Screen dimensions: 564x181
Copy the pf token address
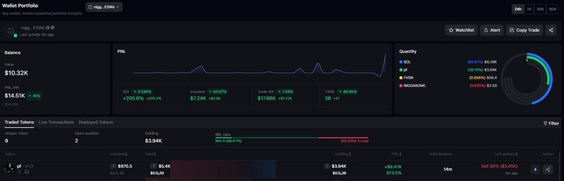pyautogui.click(x=32, y=166)
